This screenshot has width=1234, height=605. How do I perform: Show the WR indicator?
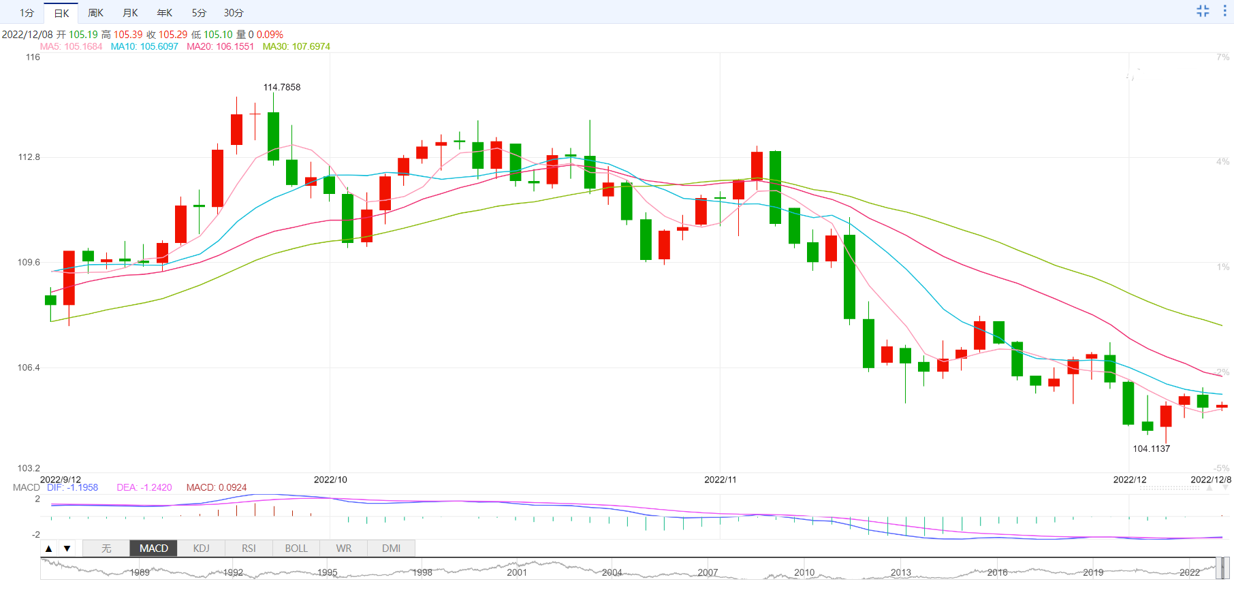click(x=344, y=549)
